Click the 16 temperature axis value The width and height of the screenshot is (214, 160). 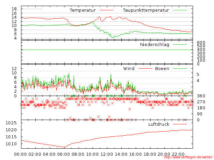(x=14, y=13)
